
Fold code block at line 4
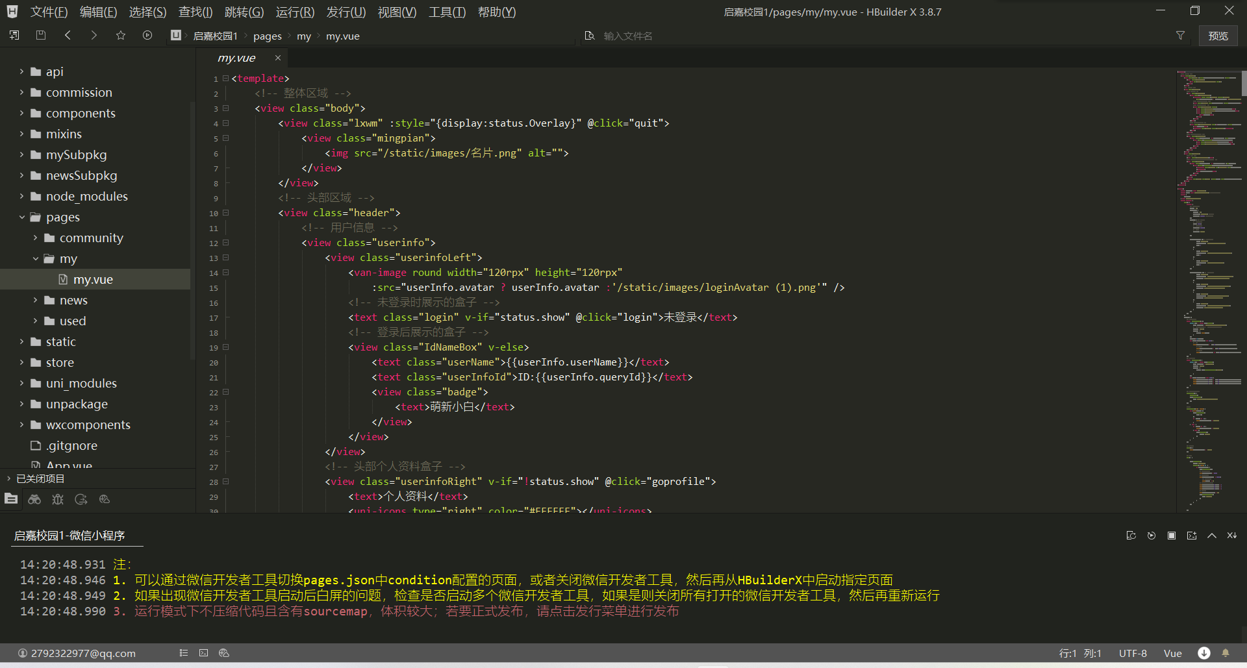pyautogui.click(x=226, y=123)
